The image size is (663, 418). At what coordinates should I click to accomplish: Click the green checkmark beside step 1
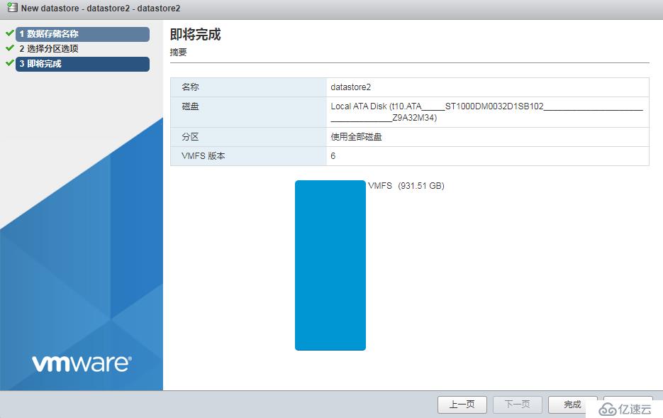tap(9, 33)
